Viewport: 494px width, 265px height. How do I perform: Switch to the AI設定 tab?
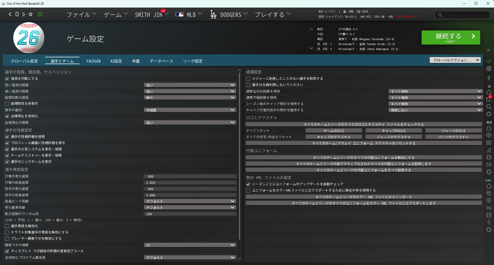116,61
